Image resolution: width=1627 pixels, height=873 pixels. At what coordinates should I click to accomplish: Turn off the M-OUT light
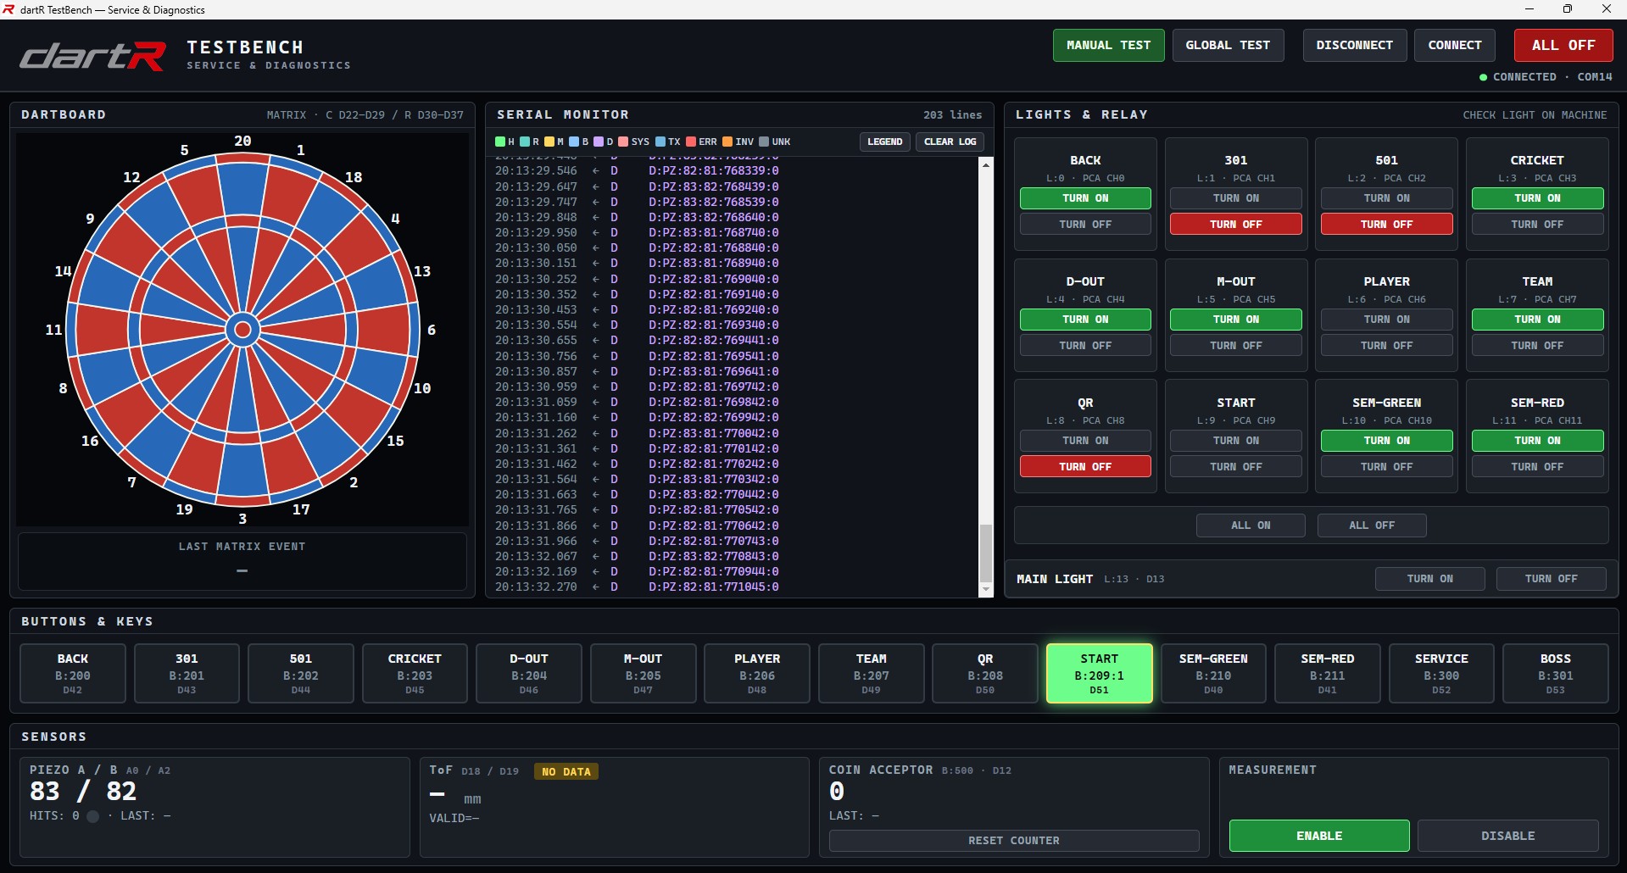pos(1236,346)
